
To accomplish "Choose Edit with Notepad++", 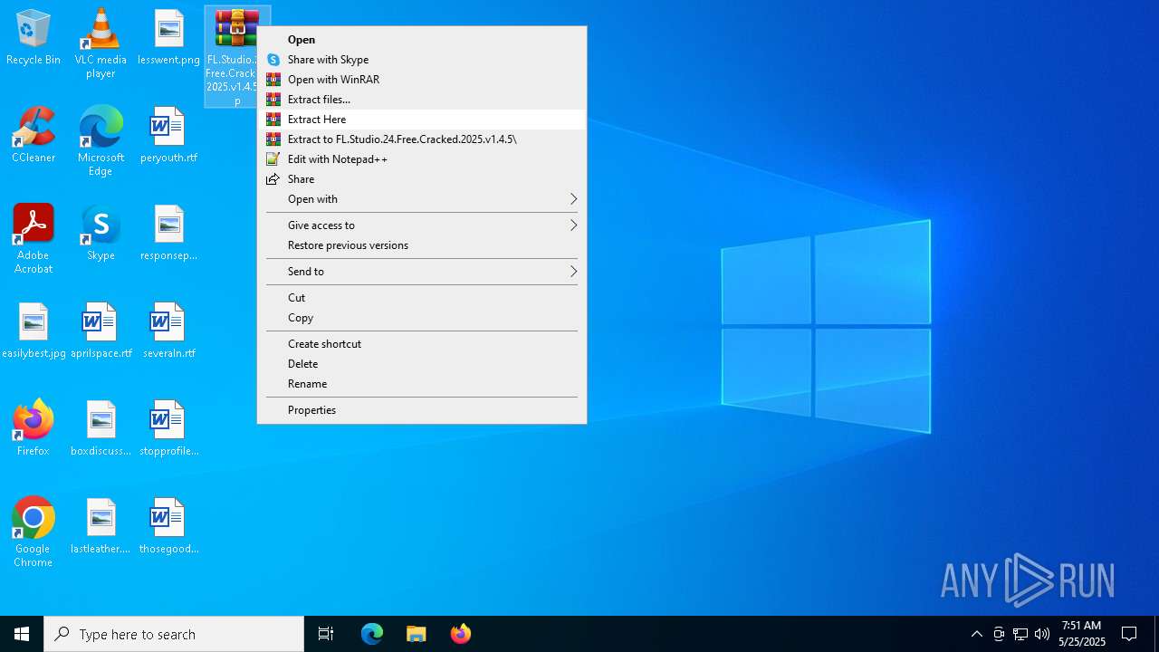I will (422, 159).
